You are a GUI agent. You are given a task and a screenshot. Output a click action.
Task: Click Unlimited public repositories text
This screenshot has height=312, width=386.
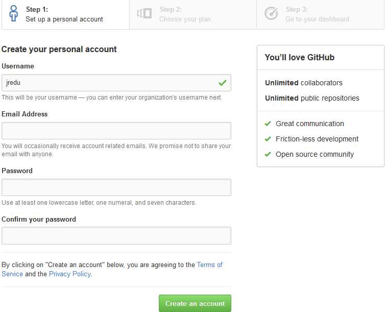[x=312, y=98]
